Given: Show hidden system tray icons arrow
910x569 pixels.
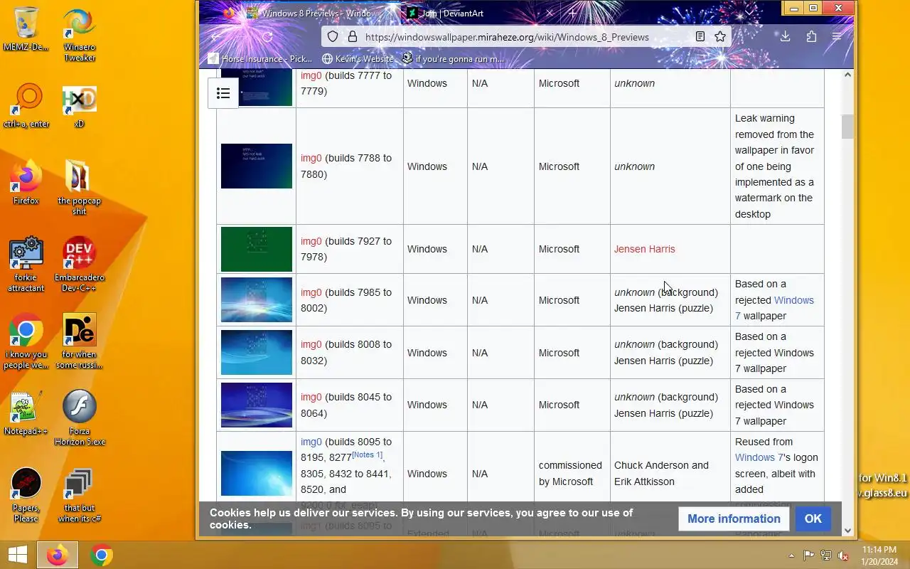Looking at the screenshot, I should [791, 555].
